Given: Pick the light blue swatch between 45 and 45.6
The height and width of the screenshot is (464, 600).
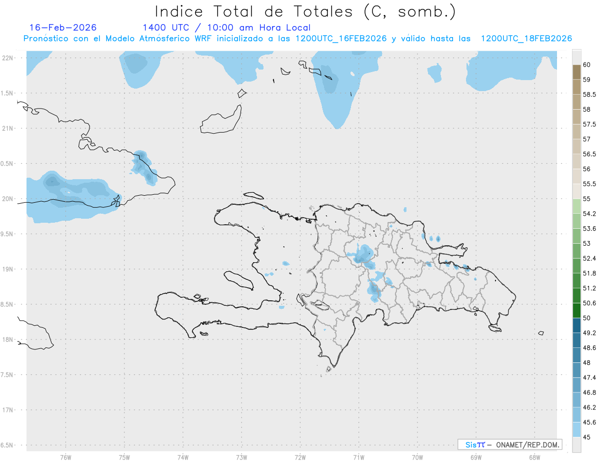Looking at the screenshot, I should point(576,430).
